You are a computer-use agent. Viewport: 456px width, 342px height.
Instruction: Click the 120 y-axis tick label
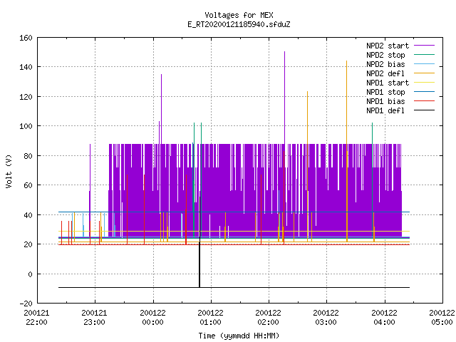[x=26, y=97]
